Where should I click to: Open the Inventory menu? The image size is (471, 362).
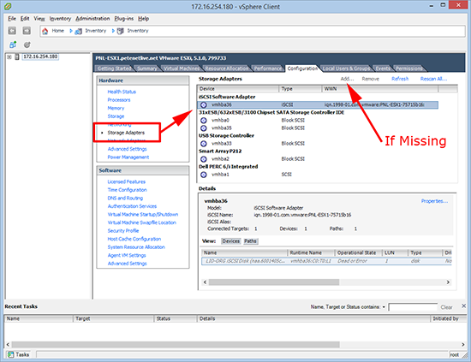pyautogui.click(x=60, y=19)
